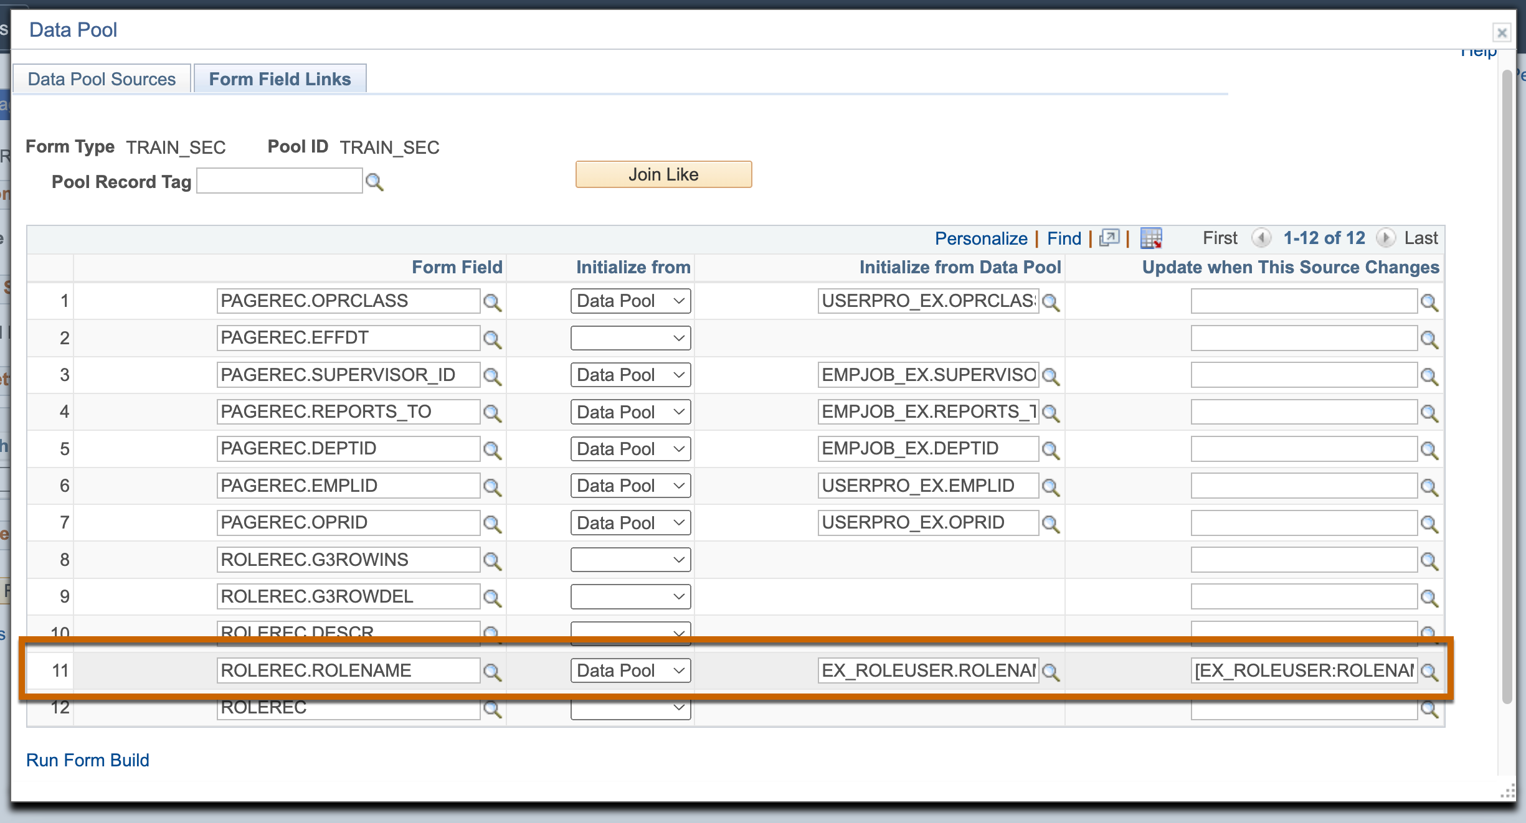Select the Initialize from dropdown for row 11
This screenshot has height=823, width=1526.
click(x=627, y=671)
